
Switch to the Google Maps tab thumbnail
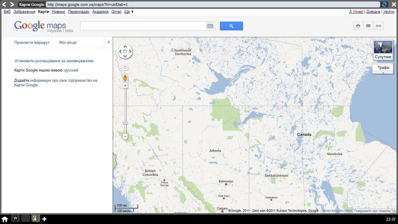[35, 219]
